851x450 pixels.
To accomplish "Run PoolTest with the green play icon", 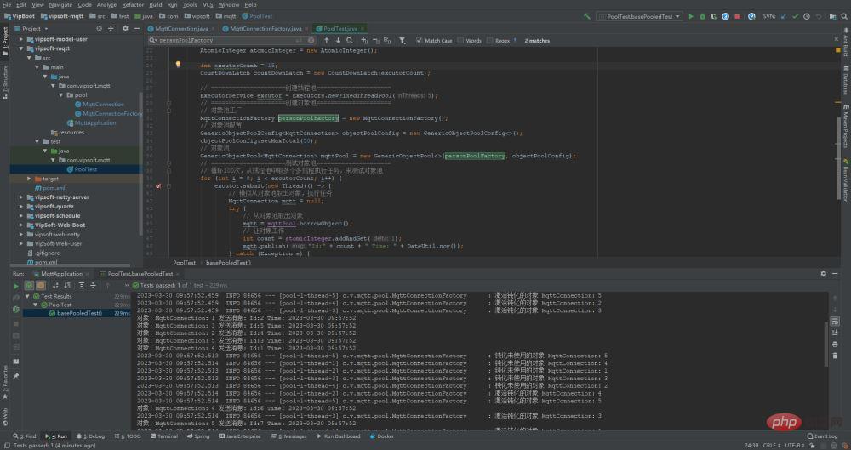I will (691, 16).
